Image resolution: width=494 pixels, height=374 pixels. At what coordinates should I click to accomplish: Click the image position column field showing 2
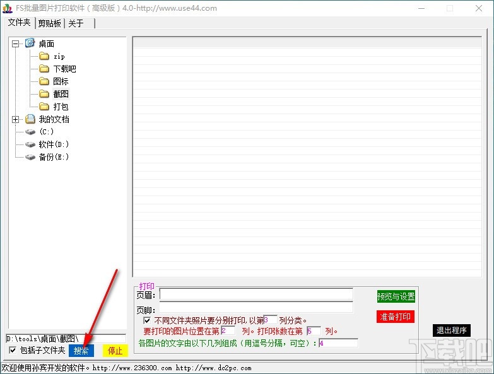point(228,330)
